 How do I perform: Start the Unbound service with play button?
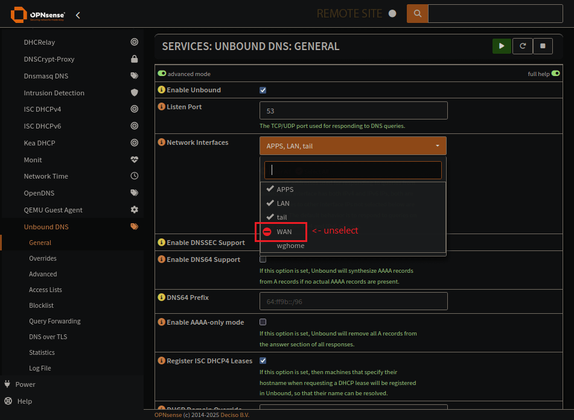[502, 46]
